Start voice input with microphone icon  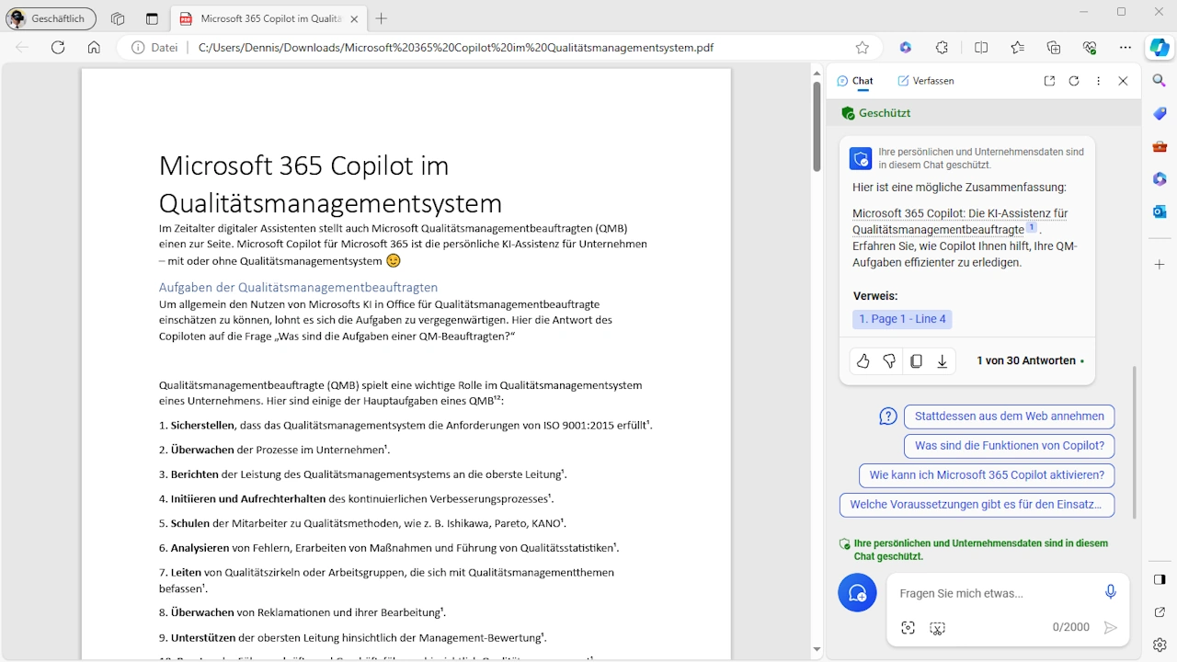[x=1111, y=592]
